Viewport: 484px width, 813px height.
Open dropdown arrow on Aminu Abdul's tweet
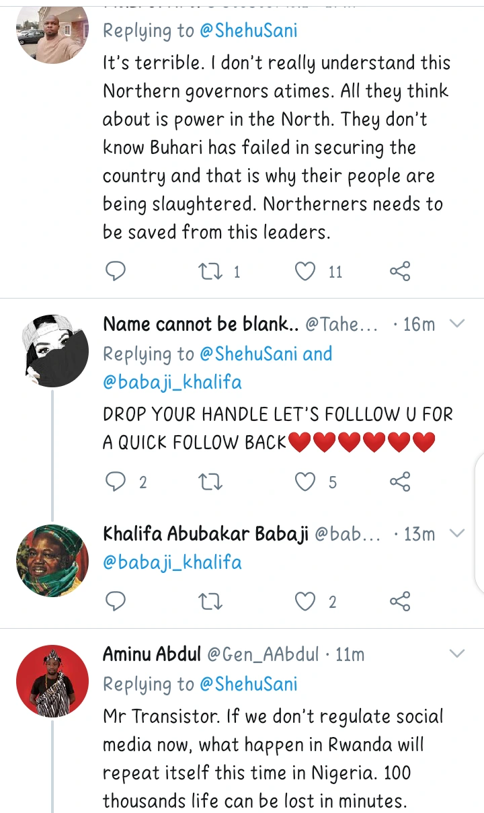[457, 654]
